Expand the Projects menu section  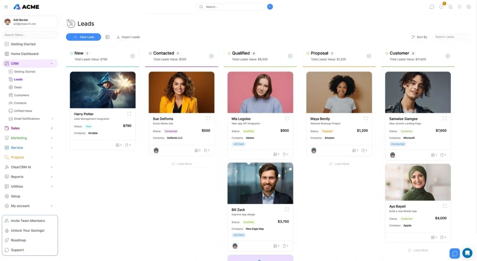click(x=52, y=157)
